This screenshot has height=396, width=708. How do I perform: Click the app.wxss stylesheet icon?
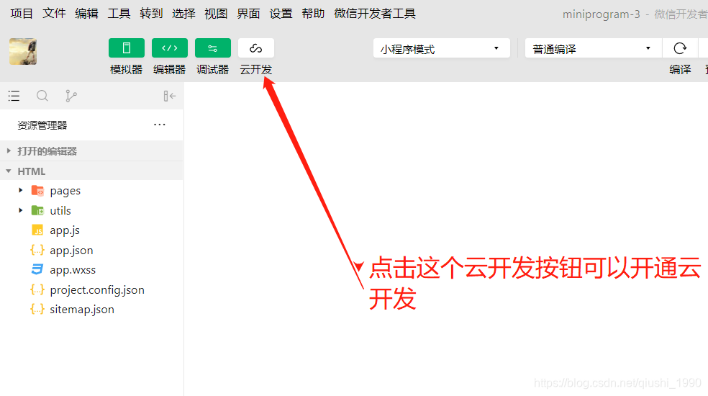pyautogui.click(x=37, y=270)
